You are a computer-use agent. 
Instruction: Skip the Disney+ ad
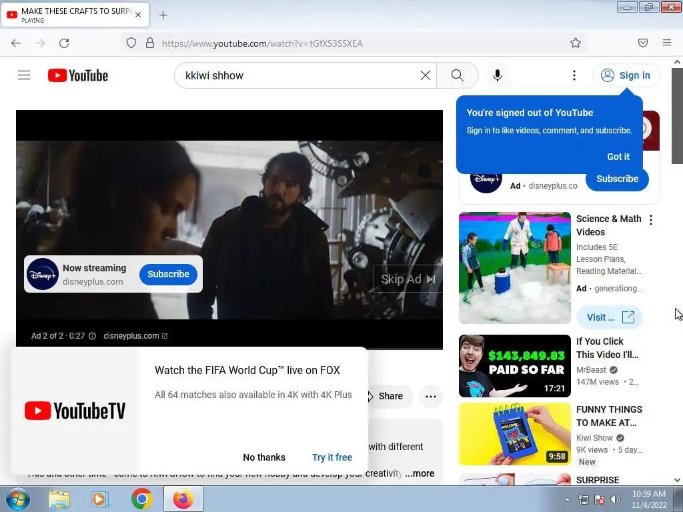point(408,279)
